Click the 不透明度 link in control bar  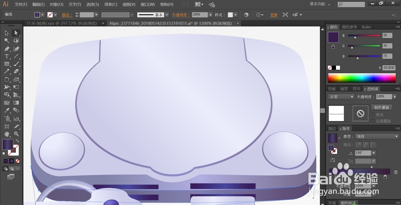point(181,15)
